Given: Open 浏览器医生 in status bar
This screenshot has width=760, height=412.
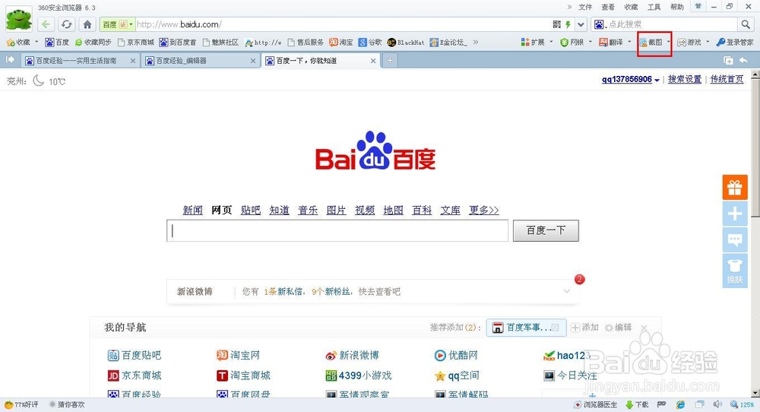Looking at the screenshot, I should [596, 404].
